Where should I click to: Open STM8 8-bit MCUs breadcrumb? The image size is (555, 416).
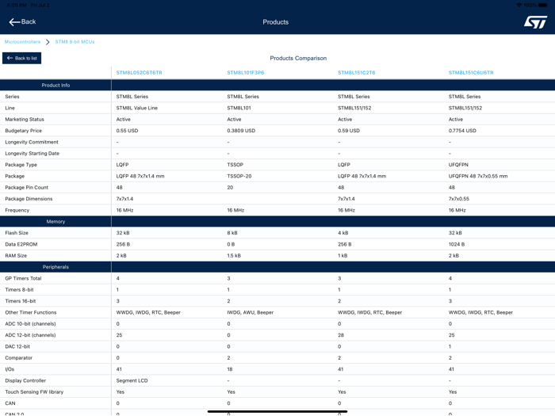click(x=75, y=42)
